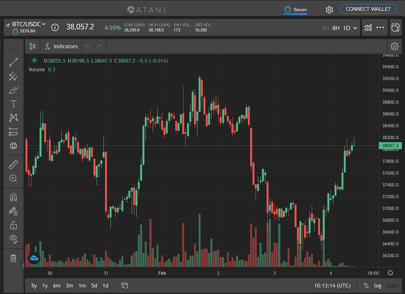Toggle lock all drawing tools
The height and width of the screenshot is (294, 405).
(x=13, y=225)
